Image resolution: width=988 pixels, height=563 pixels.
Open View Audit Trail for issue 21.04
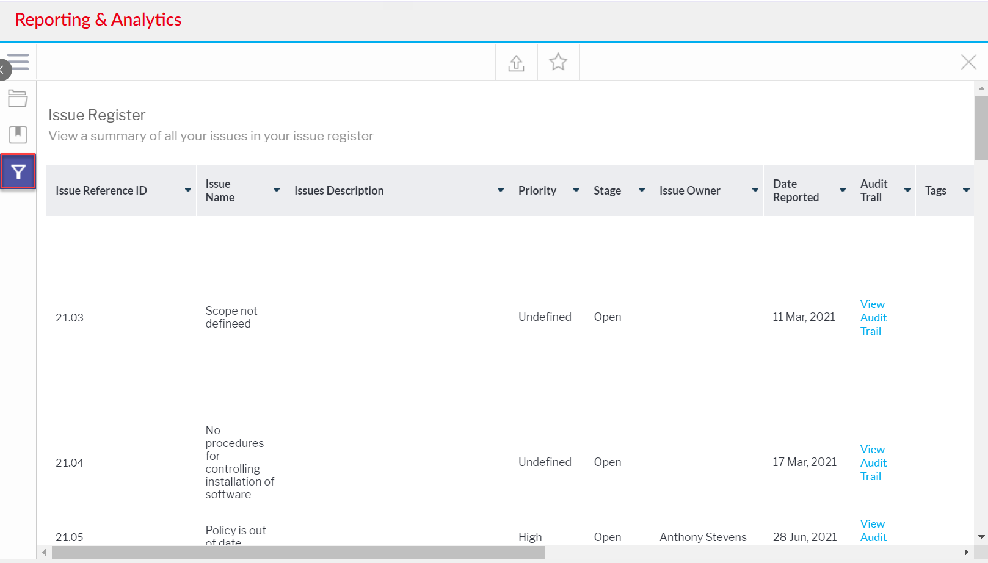click(x=873, y=462)
